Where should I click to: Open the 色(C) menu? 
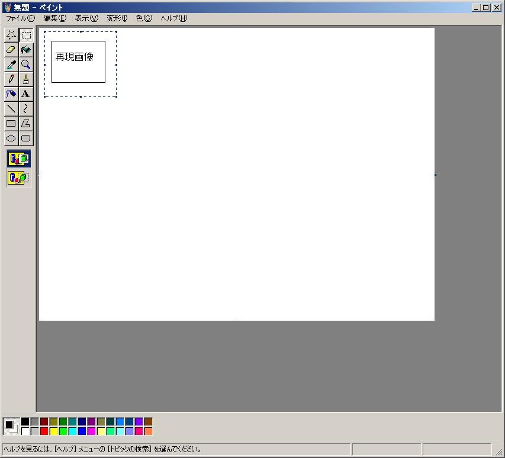144,18
